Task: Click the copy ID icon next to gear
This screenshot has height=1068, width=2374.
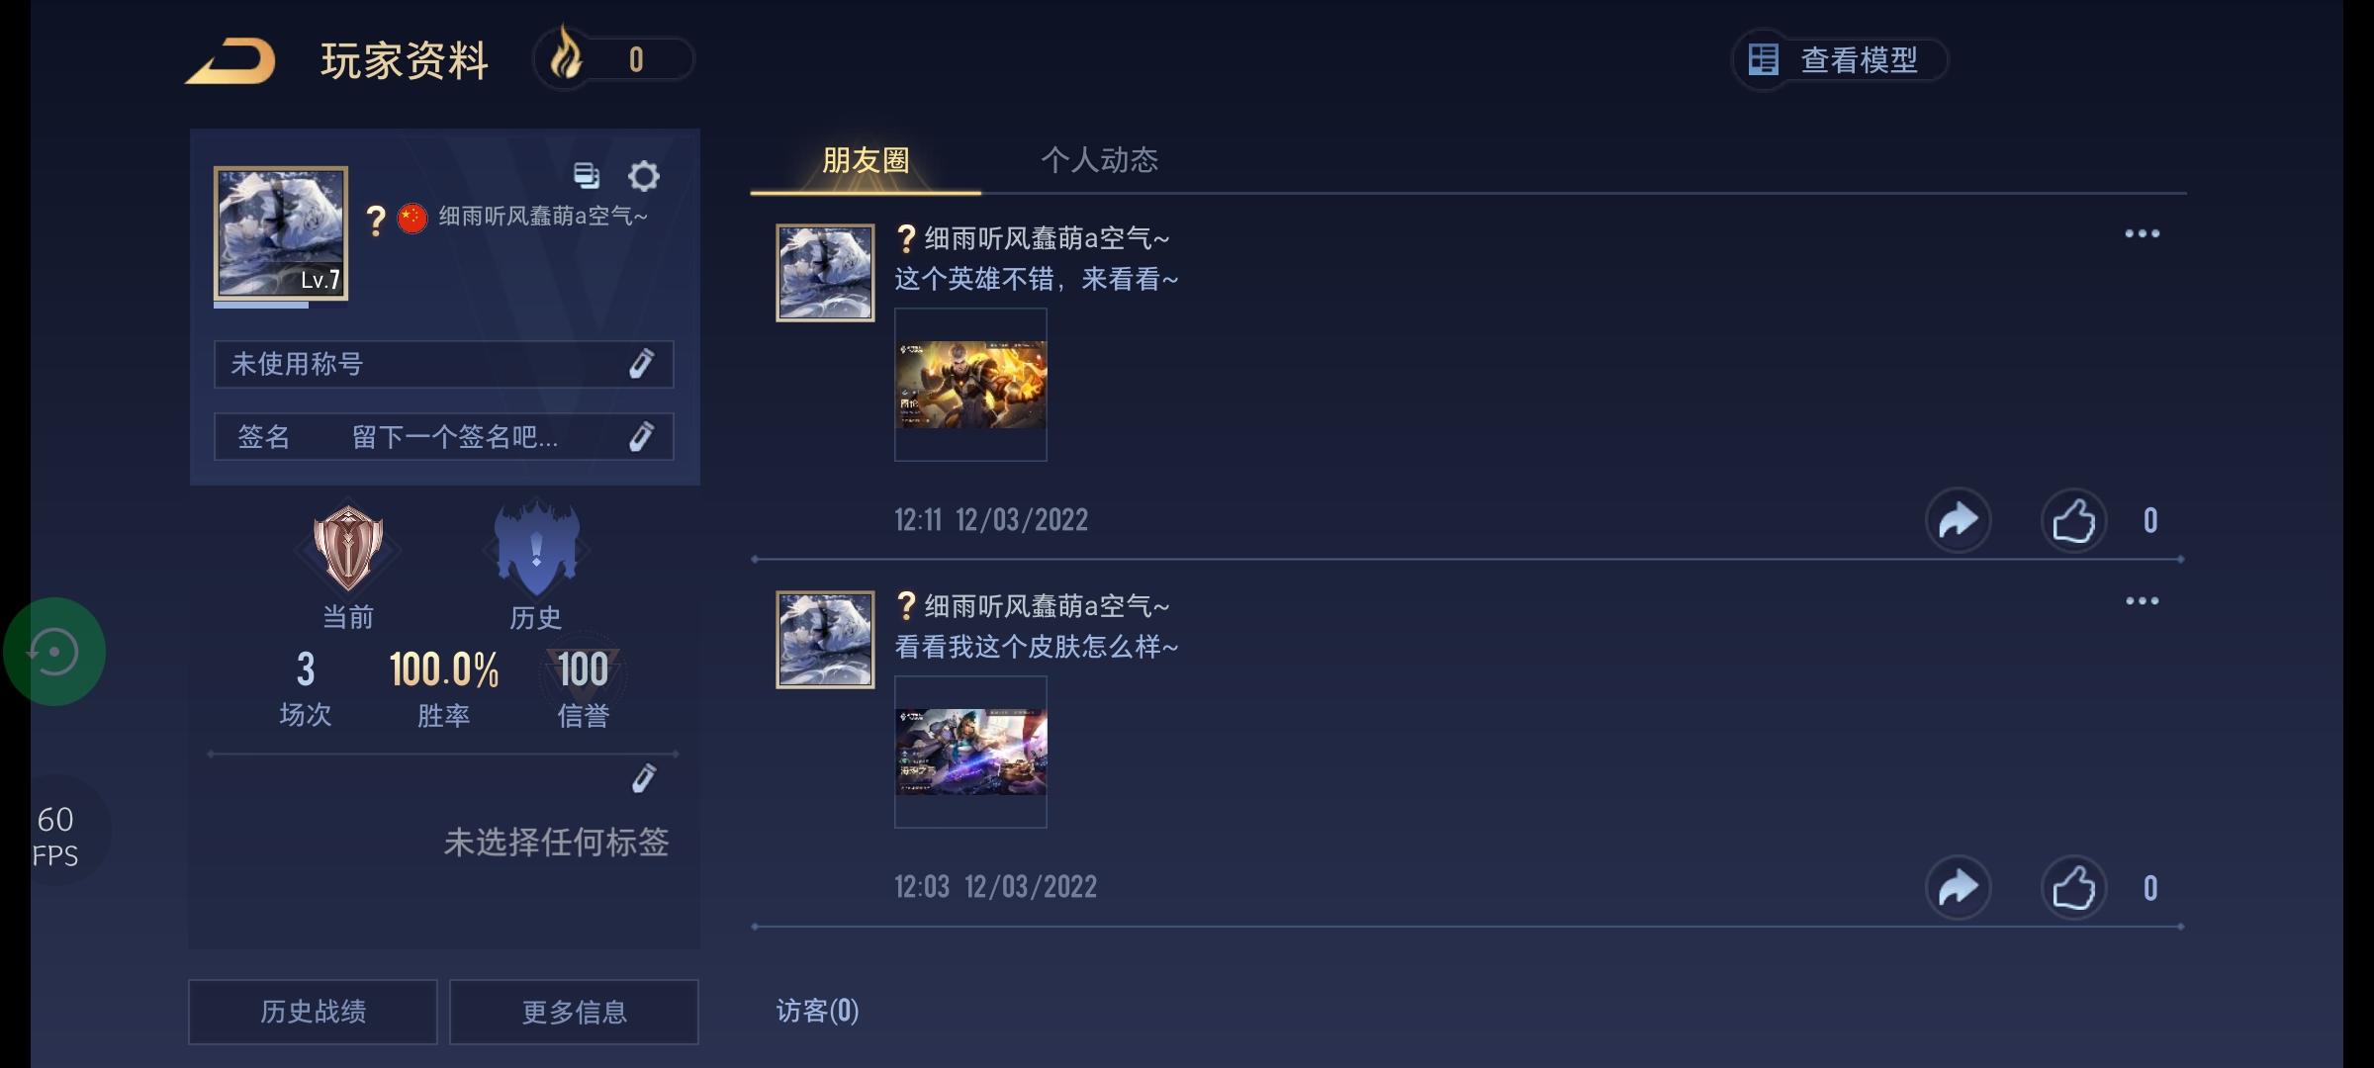Action: point(587,175)
